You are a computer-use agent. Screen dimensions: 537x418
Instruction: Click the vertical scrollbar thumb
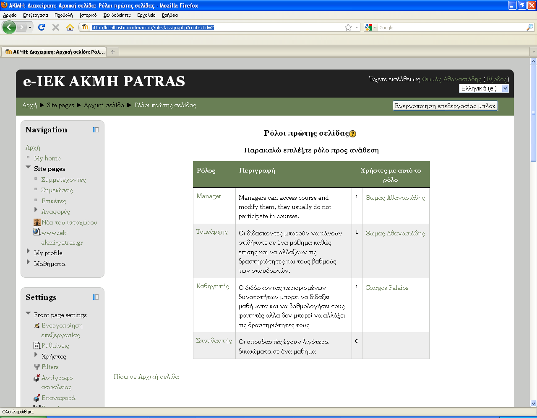(533, 113)
